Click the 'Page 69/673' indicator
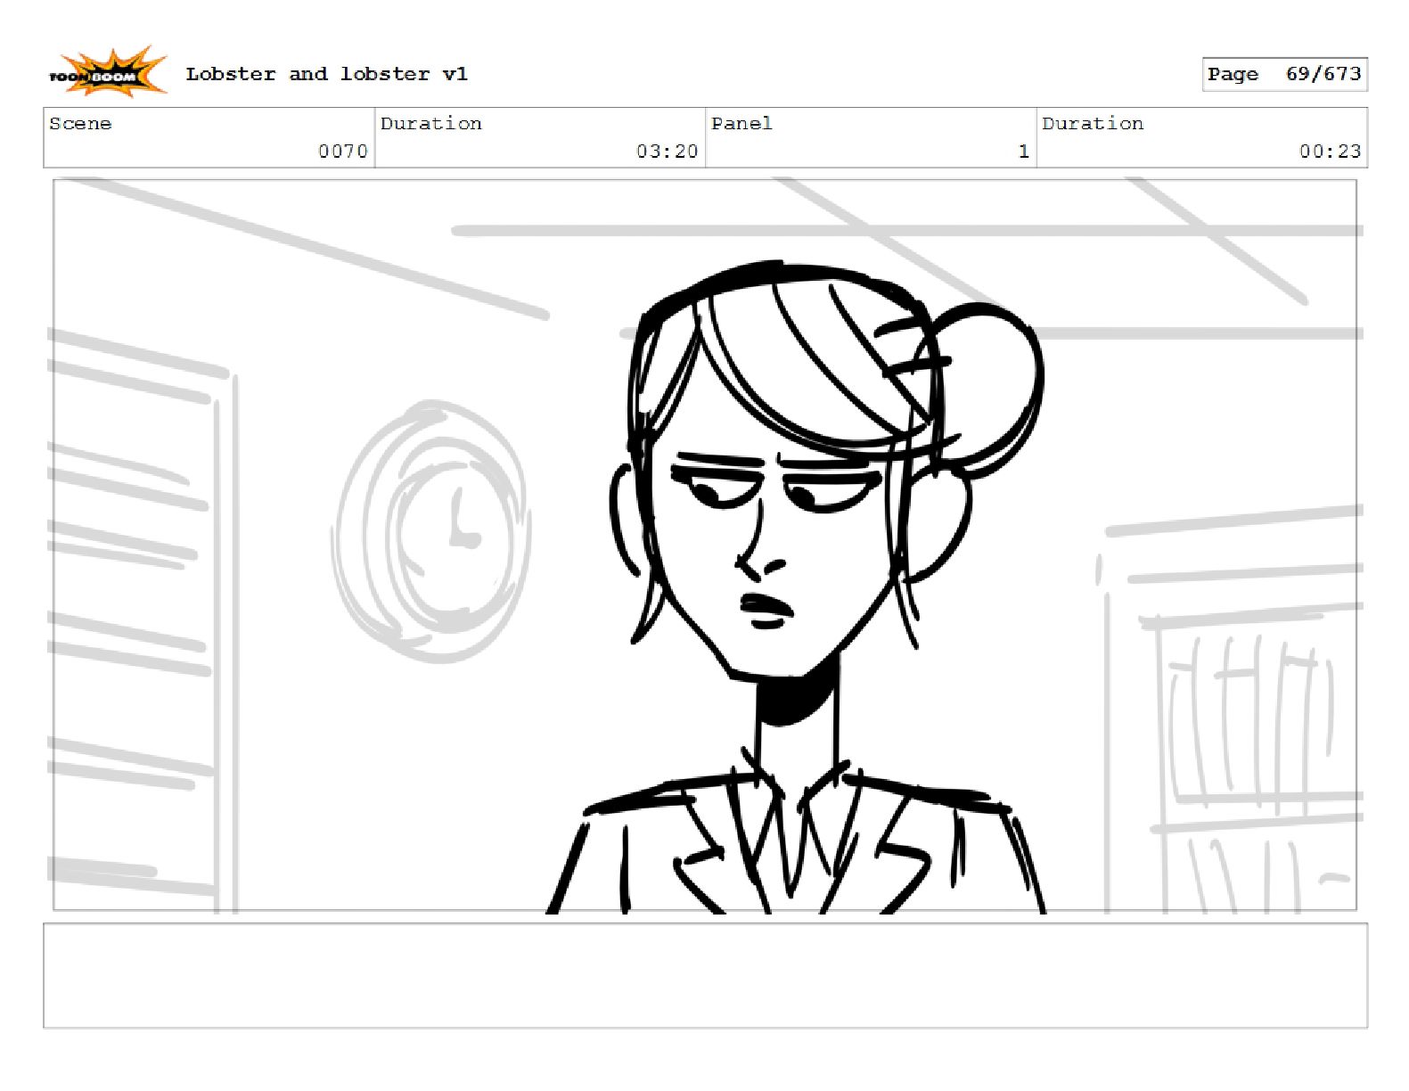The width and height of the screenshot is (1409, 1091). 1284,74
